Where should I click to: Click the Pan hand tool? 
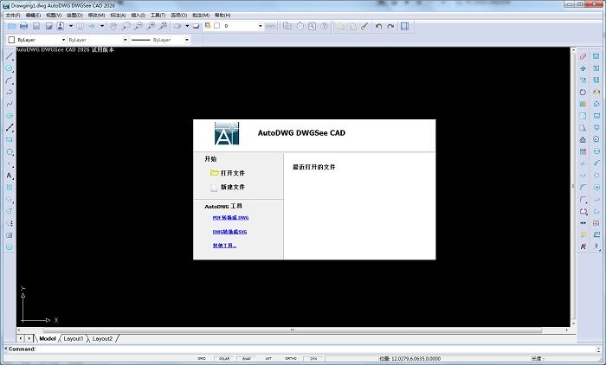[x=113, y=26]
